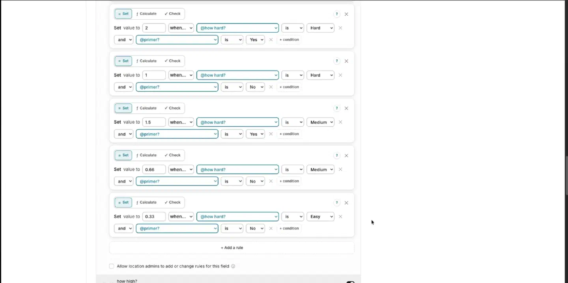Delete the rule that sets value to 1.5
This screenshot has height=283, width=568.
pyautogui.click(x=346, y=108)
